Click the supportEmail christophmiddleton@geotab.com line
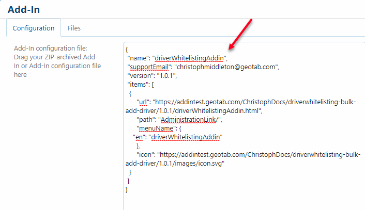Screen dimensions: 365x210 tap(203, 67)
